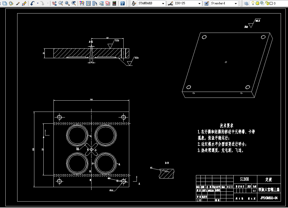Select the Zoom Realtime magnifier
The image size is (288, 208).
click(x=61, y=3)
